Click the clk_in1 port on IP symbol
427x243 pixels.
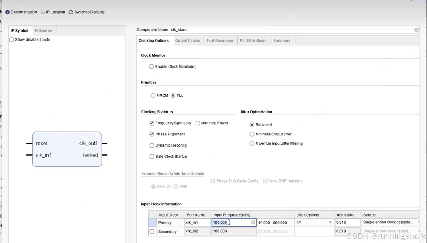(x=44, y=155)
